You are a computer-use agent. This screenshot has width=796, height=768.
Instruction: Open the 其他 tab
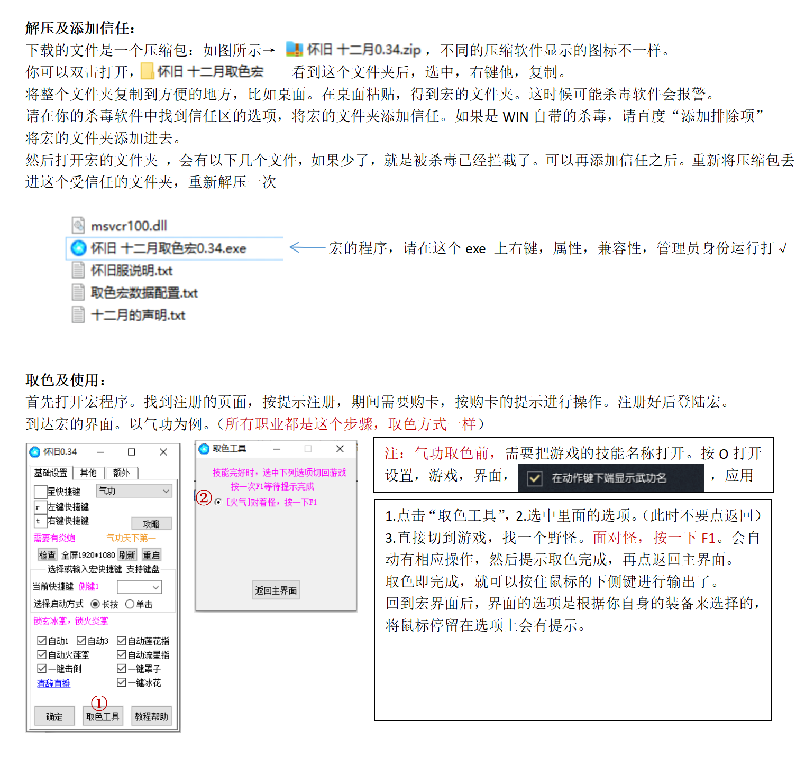[x=88, y=473]
